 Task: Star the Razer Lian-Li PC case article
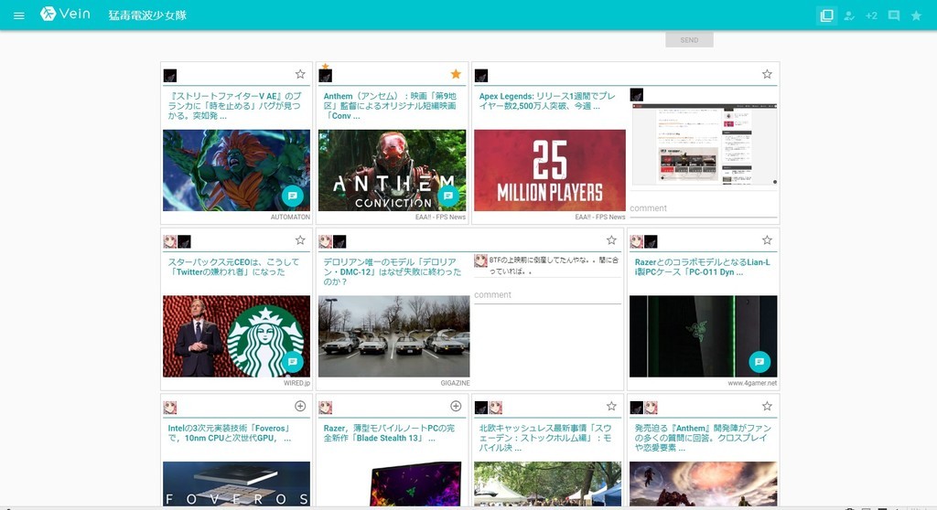(767, 240)
